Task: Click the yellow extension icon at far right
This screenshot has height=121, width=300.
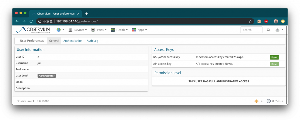Action: 283,21
